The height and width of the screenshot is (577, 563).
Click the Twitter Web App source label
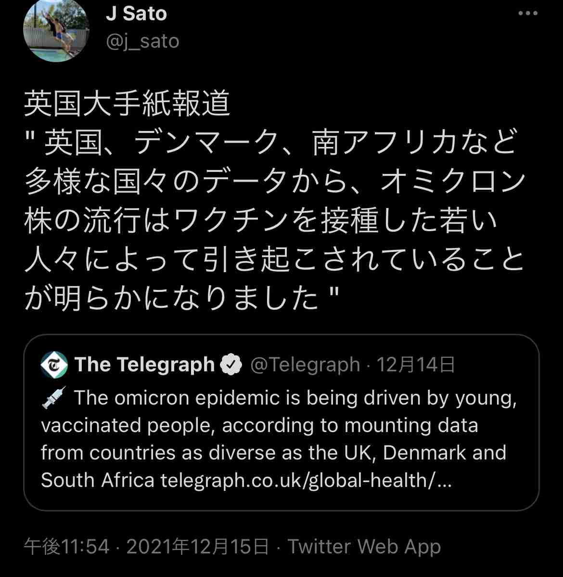pos(364,547)
